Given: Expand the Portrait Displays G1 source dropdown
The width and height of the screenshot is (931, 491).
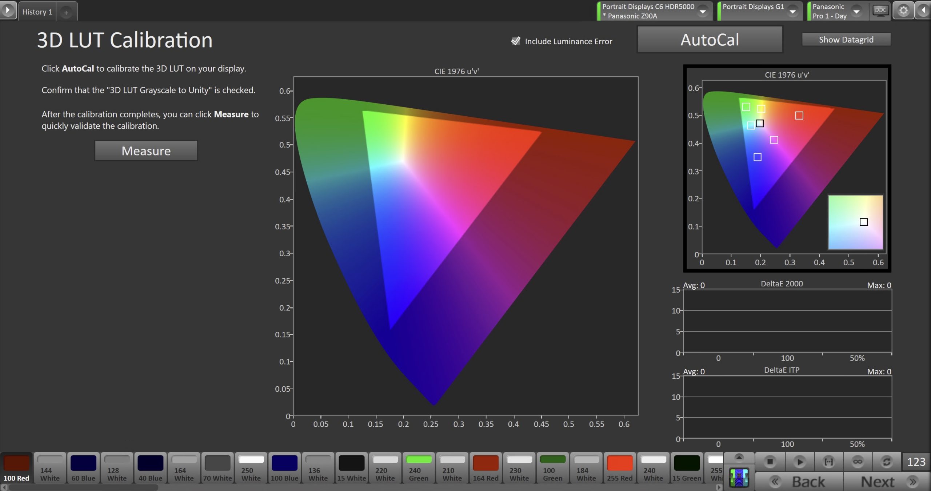Looking at the screenshot, I should pos(792,11).
